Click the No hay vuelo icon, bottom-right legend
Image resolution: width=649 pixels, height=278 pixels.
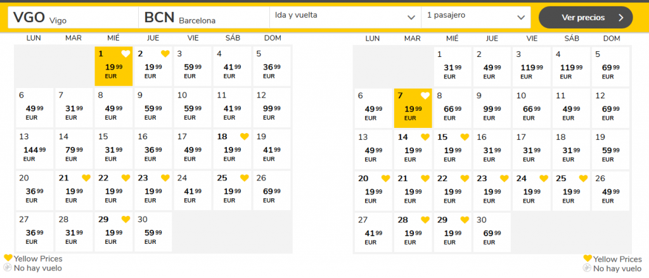point(587,269)
